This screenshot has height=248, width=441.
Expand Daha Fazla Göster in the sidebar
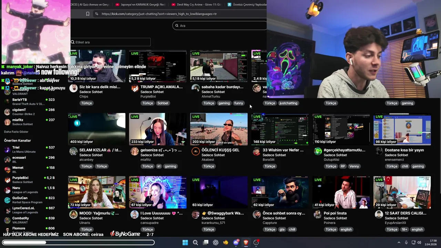pos(16,132)
